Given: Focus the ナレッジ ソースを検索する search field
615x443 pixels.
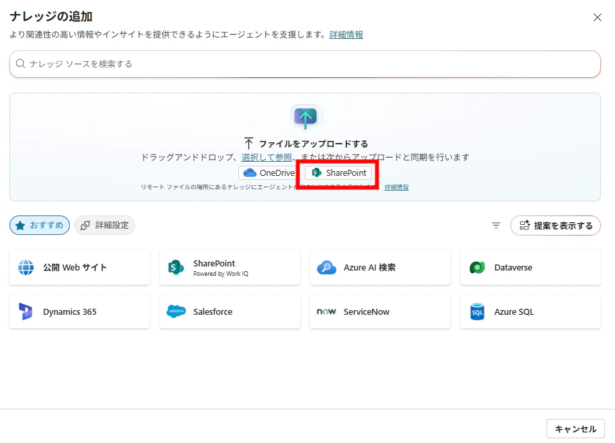Looking at the screenshot, I should (x=305, y=64).
